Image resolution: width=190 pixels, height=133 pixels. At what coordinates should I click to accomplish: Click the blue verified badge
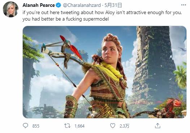[59, 5]
